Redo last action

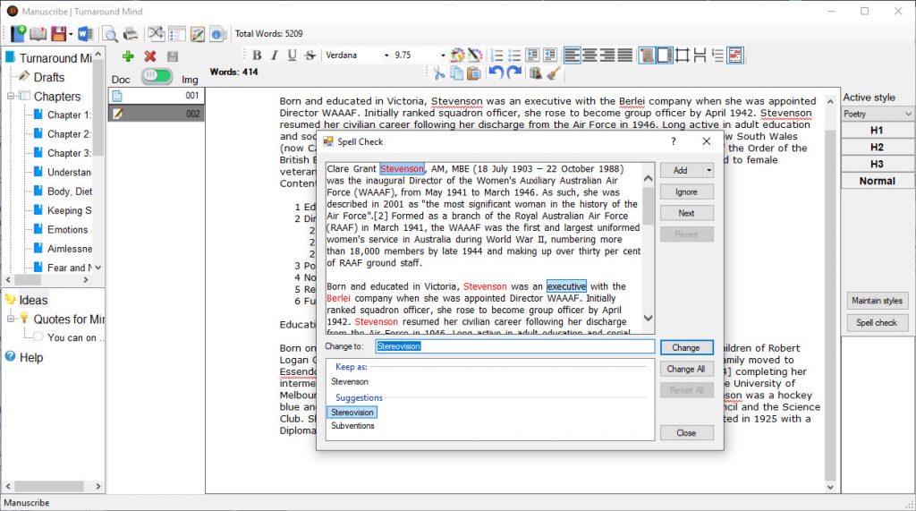pyautogui.click(x=514, y=72)
